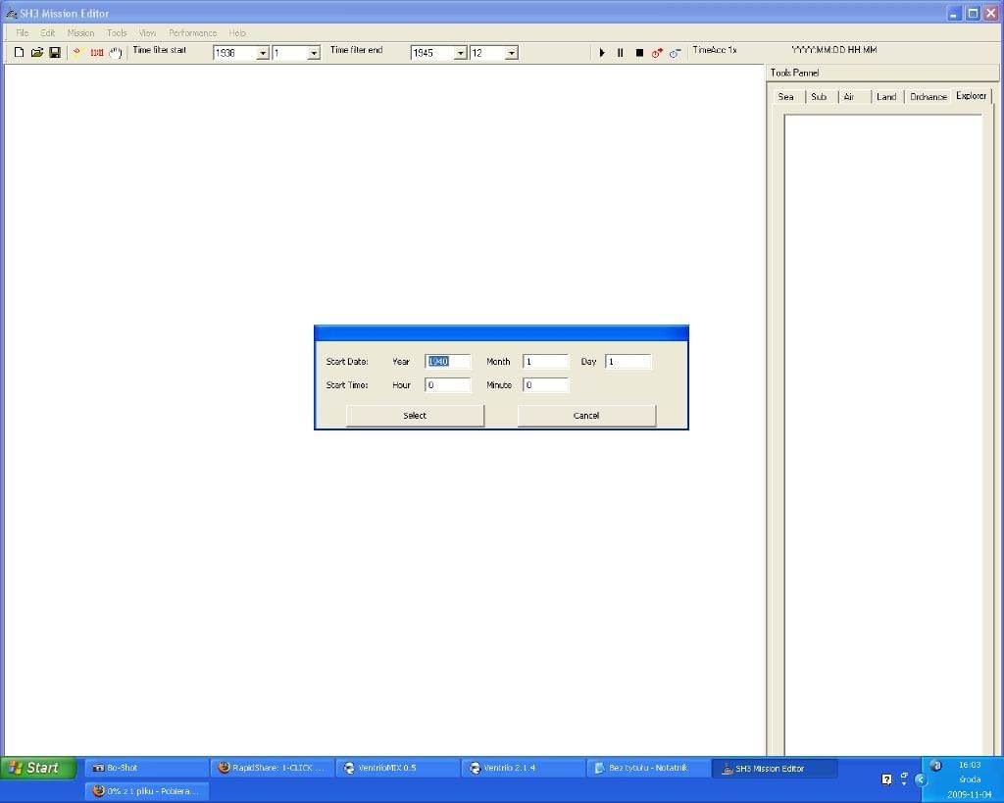Click the Open file folder icon

pyautogui.click(x=36, y=53)
